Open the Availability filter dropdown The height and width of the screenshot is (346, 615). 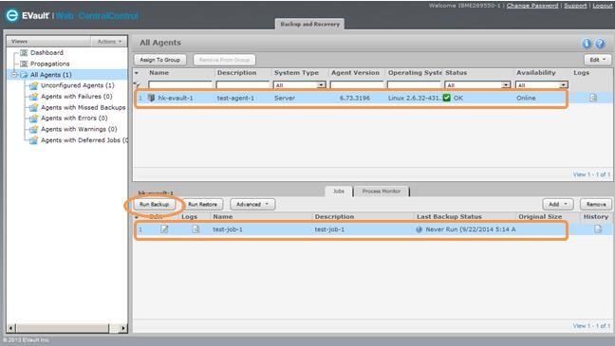563,85
